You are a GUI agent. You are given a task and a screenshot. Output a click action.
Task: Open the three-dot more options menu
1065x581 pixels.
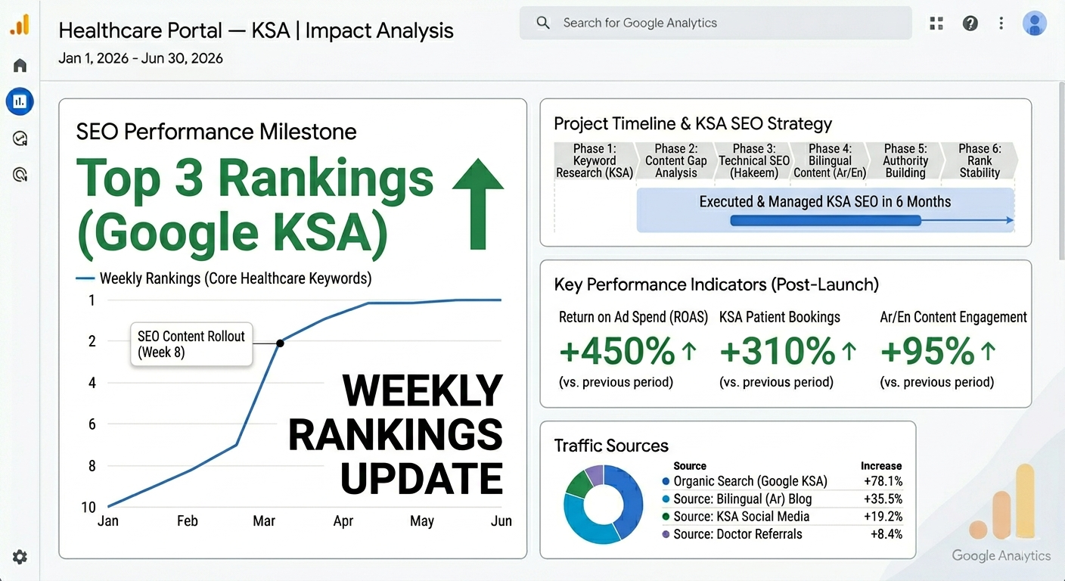pos(1001,23)
